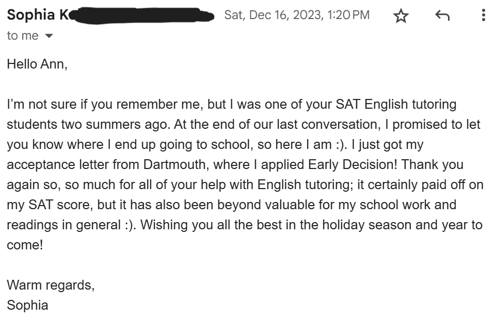The image size is (496, 320).
Task: Click the word "come!" ending the paragraph
Action: pyautogui.click(x=25, y=245)
